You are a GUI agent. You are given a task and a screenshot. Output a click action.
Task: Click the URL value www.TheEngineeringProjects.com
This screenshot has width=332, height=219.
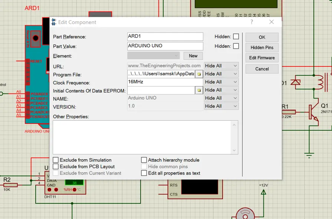[x=164, y=66]
